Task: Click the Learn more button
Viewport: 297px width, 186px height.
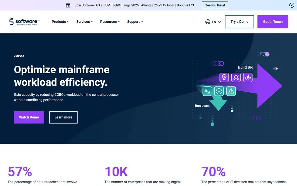Action: (x=63, y=117)
